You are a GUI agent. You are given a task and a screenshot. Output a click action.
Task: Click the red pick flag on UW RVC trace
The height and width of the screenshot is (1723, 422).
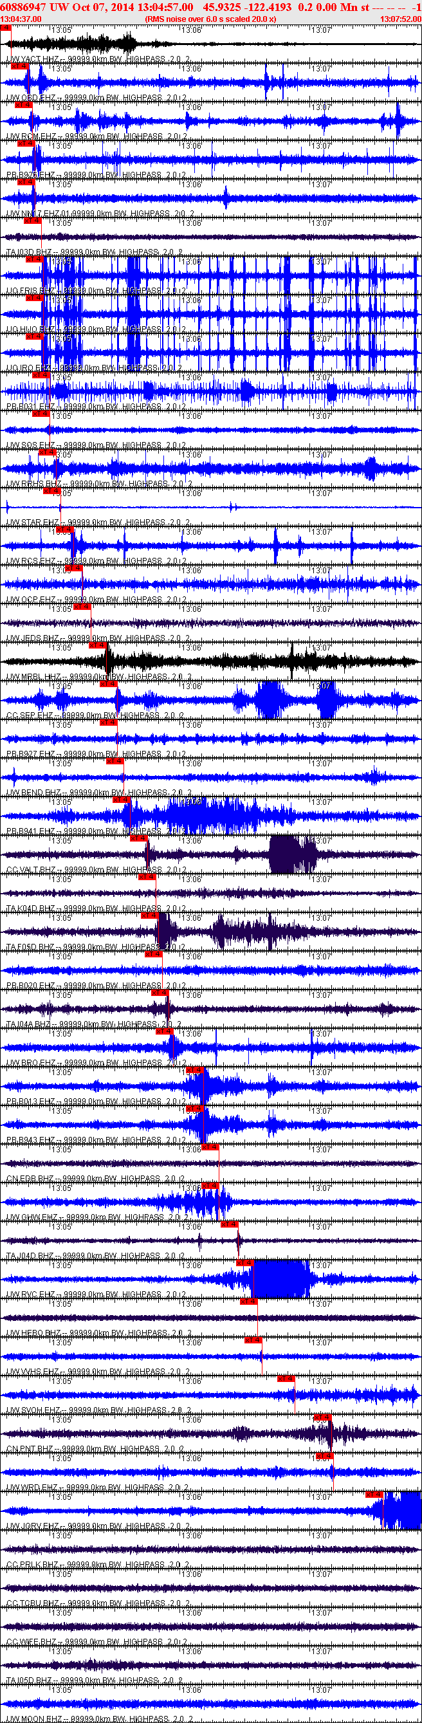tap(245, 1263)
